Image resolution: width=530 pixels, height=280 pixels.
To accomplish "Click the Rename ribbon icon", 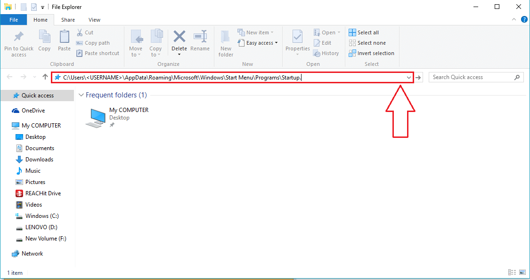I will click(x=200, y=37).
